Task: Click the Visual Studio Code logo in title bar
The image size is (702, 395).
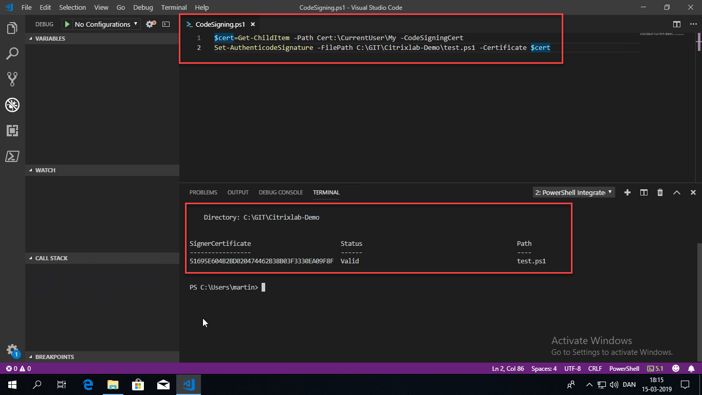Action: (x=9, y=7)
